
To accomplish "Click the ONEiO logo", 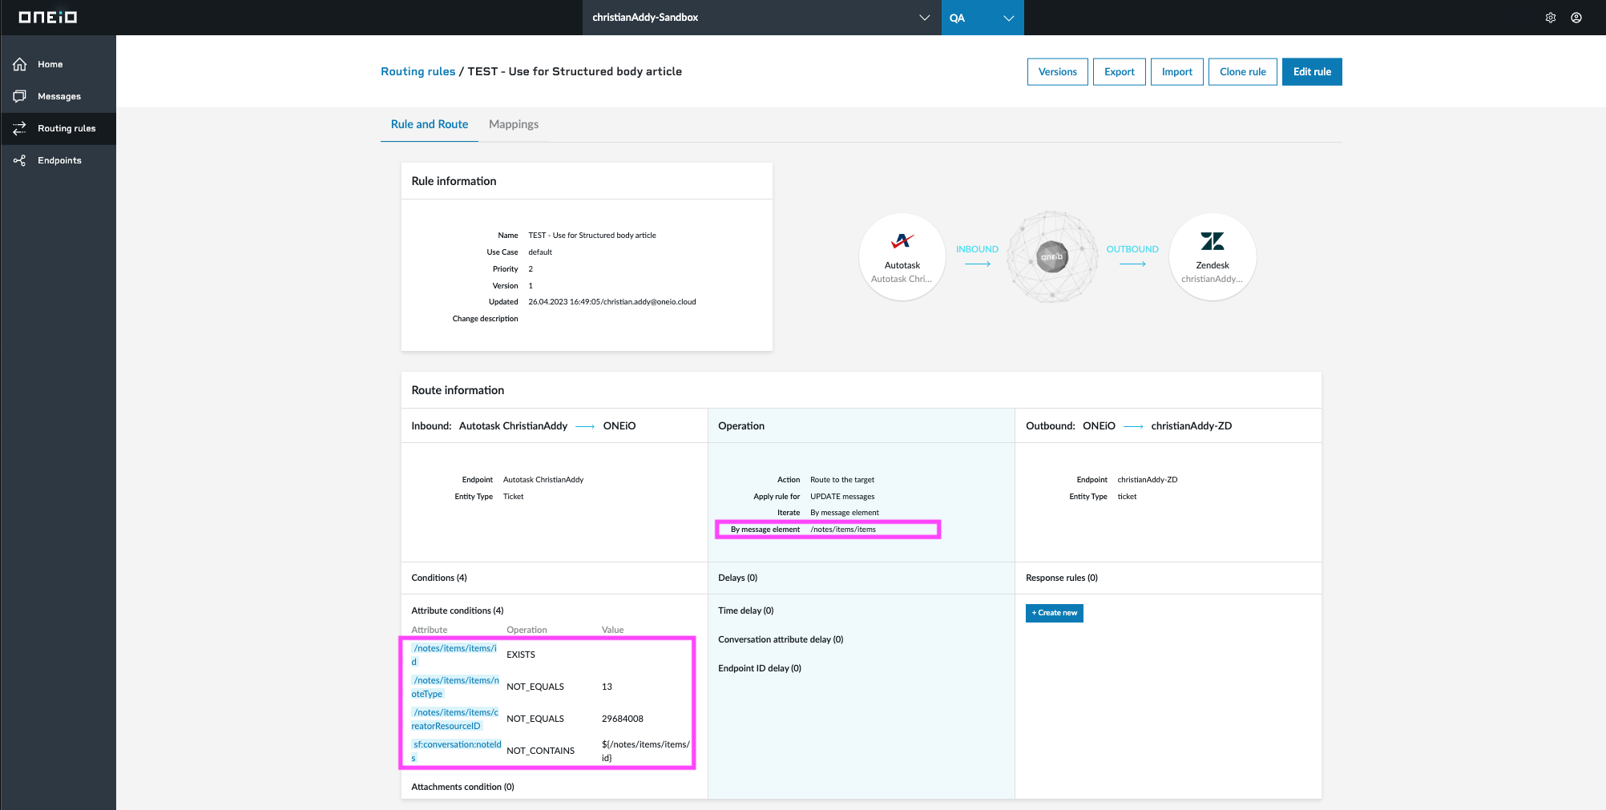I will [48, 17].
